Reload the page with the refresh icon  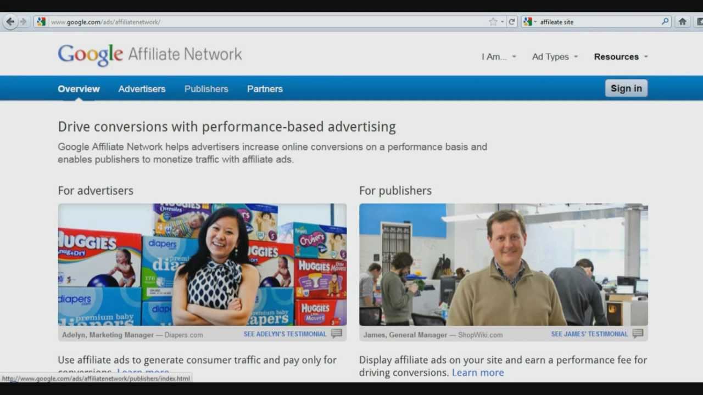click(x=512, y=22)
